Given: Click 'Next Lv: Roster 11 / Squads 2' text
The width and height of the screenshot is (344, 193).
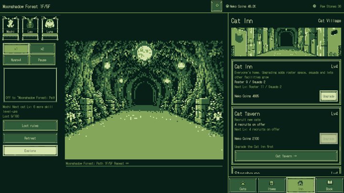Looking at the screenshot, I should coord(258,87).
